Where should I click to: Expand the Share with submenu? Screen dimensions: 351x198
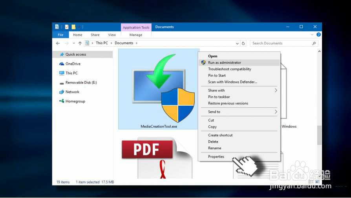[x=239, y=90]
